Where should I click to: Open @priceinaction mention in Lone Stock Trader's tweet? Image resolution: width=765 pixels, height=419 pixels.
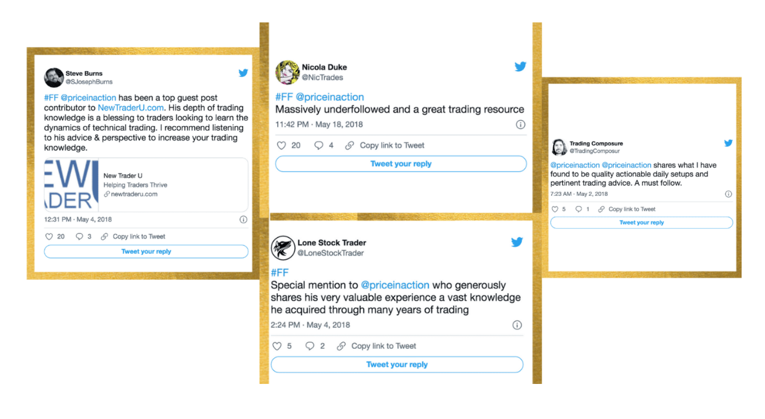[395, 285]
